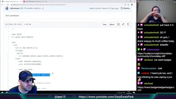Click the code line 'strategy:'
Viewport: 176px width, 99px height.
click(x=19, y=51)
